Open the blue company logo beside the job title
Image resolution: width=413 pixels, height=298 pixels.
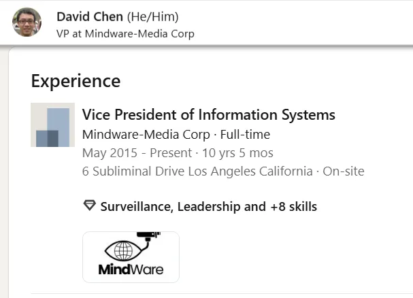coord(52,125)
